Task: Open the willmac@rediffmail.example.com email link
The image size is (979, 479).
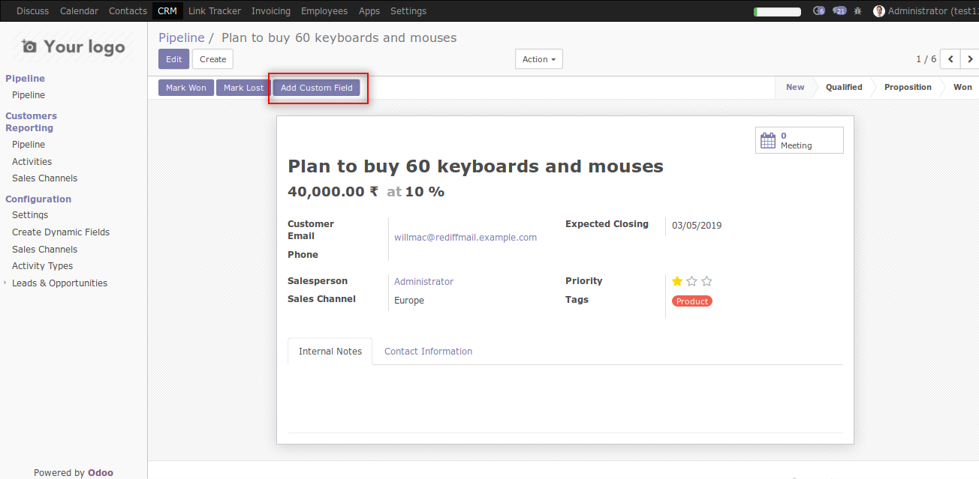Action: pos(465,238)
